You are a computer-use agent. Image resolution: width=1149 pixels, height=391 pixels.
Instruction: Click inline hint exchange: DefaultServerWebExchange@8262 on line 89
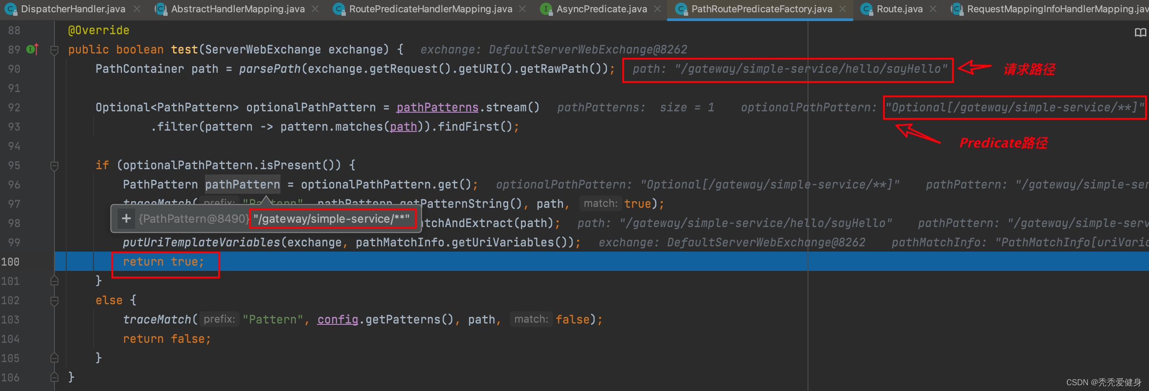point(553,50)
